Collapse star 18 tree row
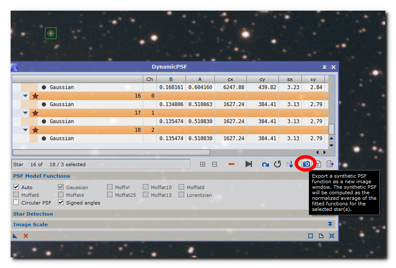This screenshot has width=396, height=268. point(25,130)
